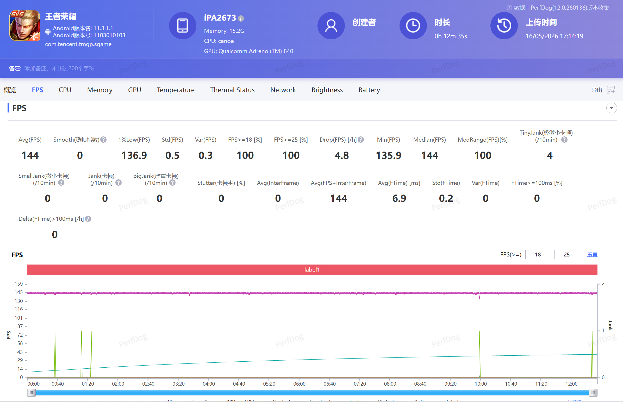
Task: Click the FPS threshold field showing 25
Action: tap(566, 255)
